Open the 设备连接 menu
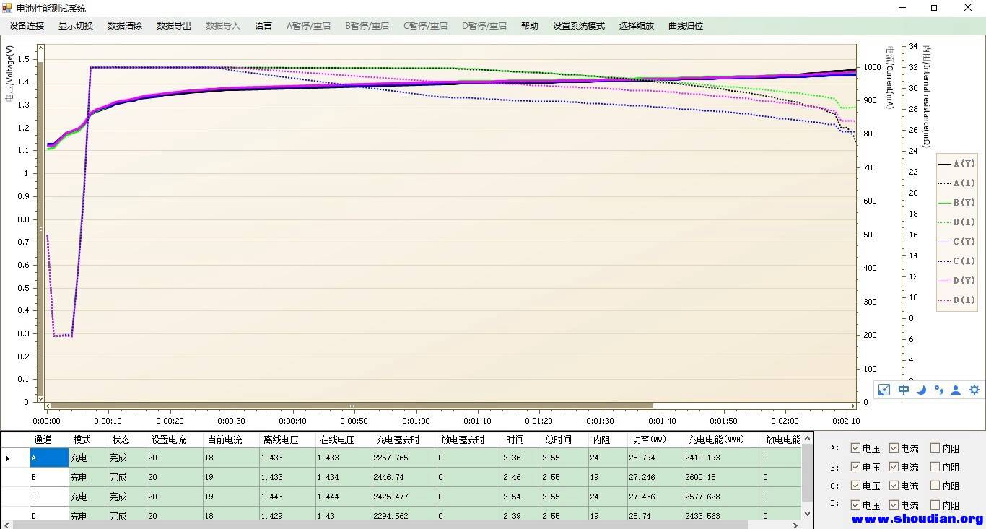The image size is (986, 529). [27, 26]
